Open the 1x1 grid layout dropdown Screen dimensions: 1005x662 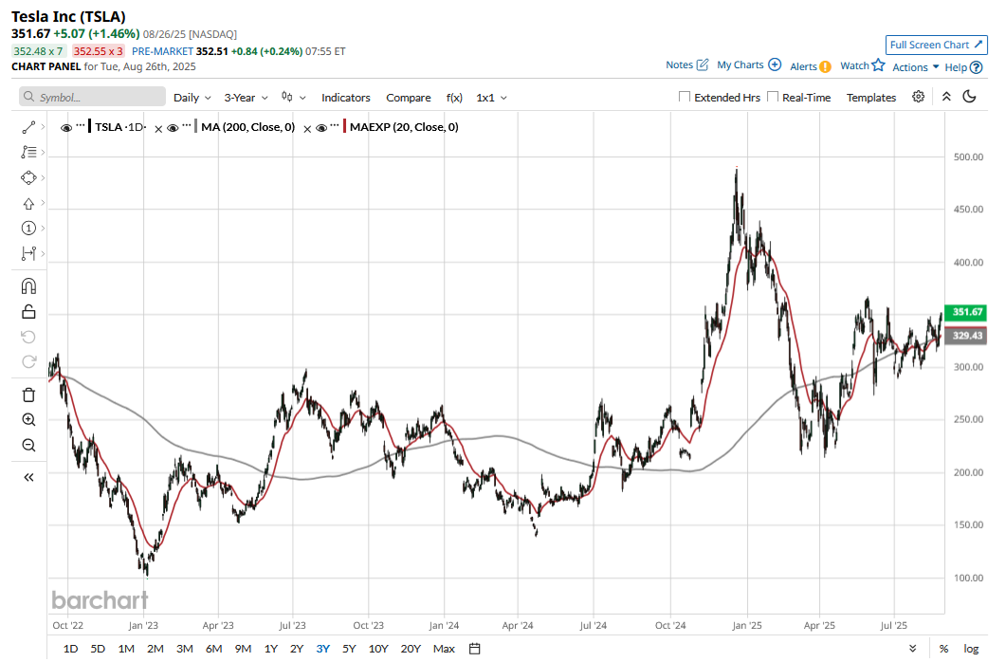(x=492, y=98)
